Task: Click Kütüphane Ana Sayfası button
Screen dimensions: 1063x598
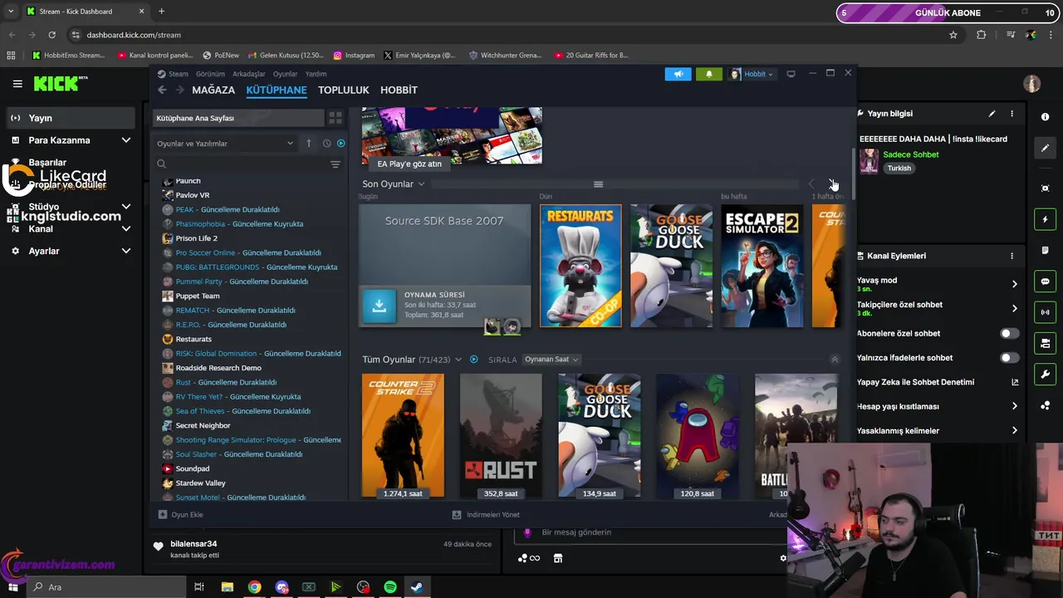Action: coord(238,118)
